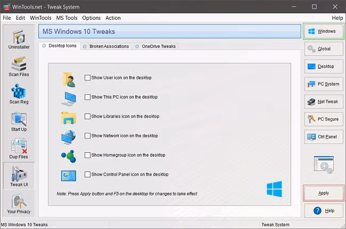This screenshot has height=229, width=346.
Task: Switch to the Broken Associations tab
Action: coord(106,46)
